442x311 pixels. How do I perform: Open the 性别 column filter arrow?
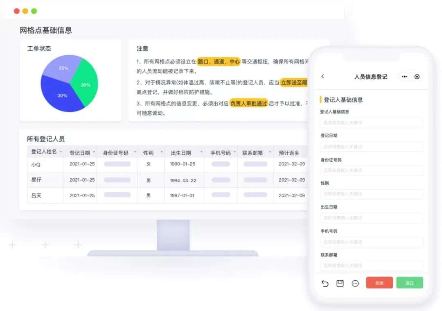tap(162, 152)
